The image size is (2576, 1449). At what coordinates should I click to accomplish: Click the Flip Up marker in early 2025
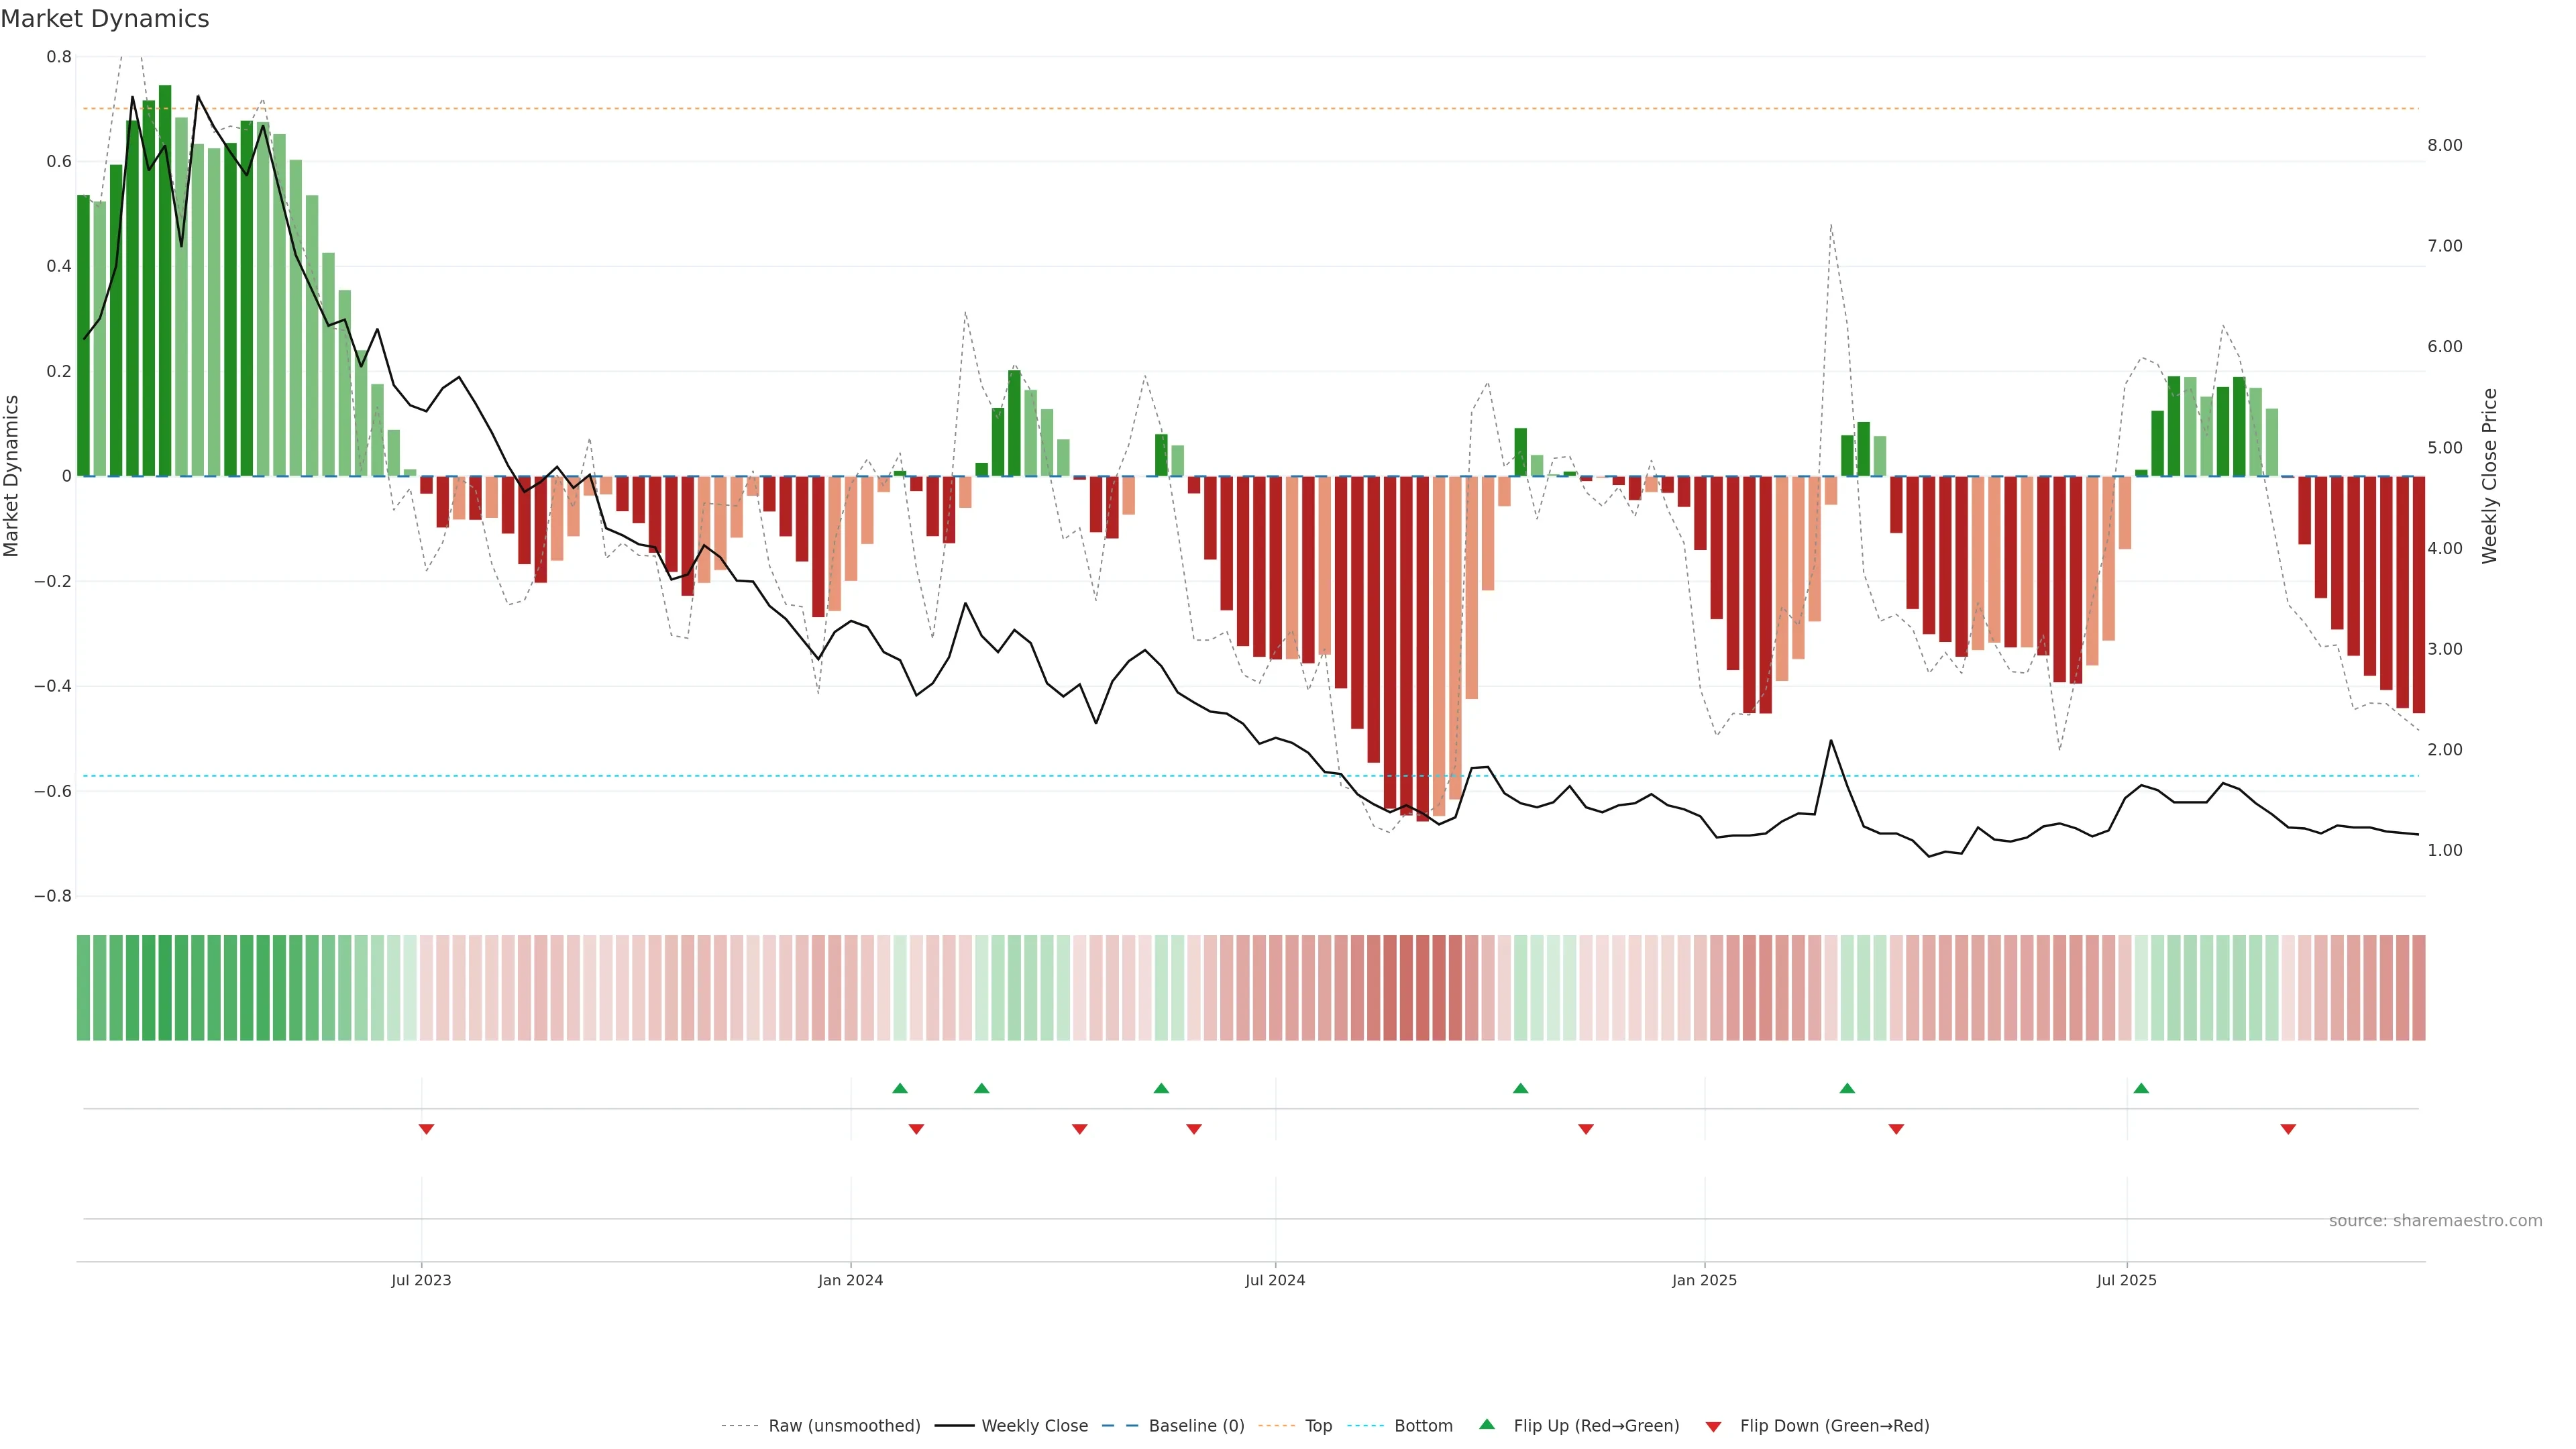pos(1846,1088)
